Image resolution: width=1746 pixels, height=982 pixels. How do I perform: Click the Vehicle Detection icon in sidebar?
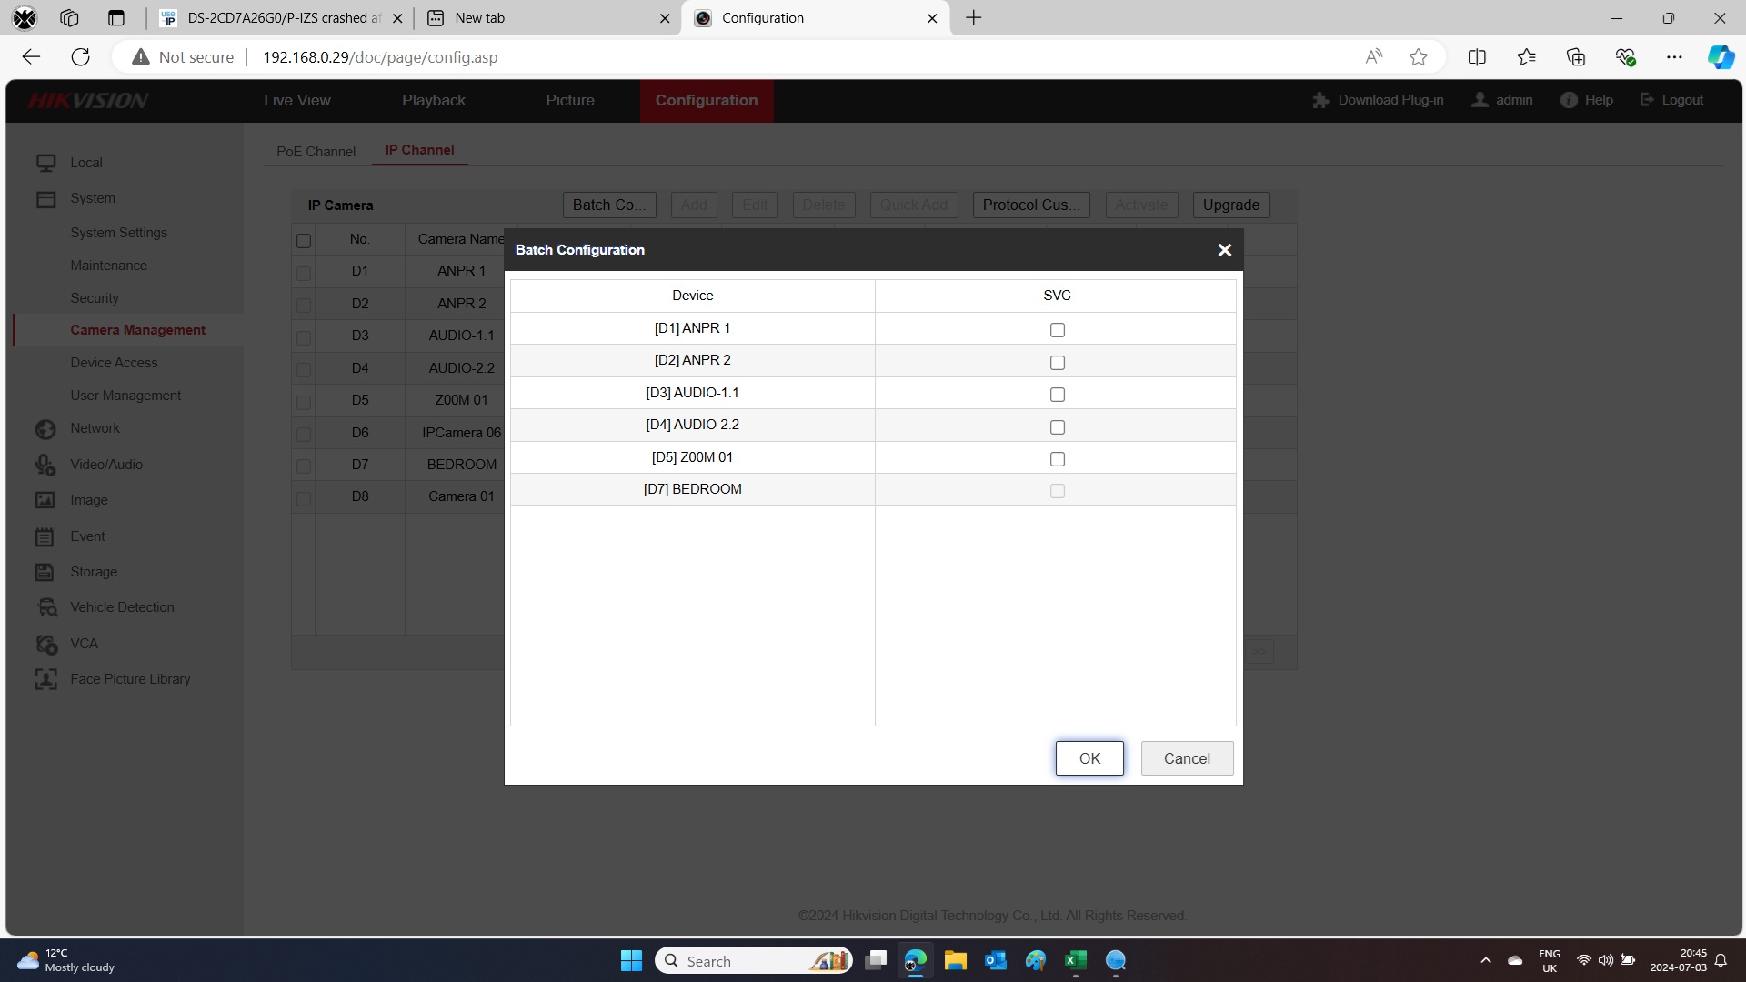pyautogui.click(x=45, y=607)
